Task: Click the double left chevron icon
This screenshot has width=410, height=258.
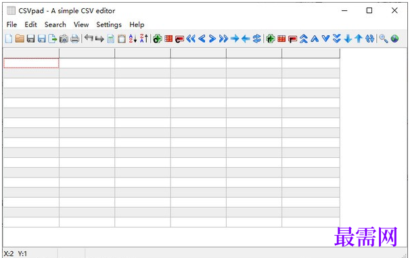Action: tap(191, 39)
